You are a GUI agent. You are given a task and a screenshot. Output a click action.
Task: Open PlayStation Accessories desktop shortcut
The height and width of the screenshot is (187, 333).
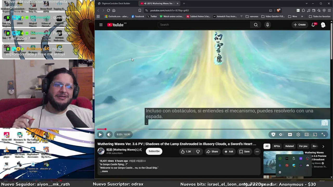[33, 152]
